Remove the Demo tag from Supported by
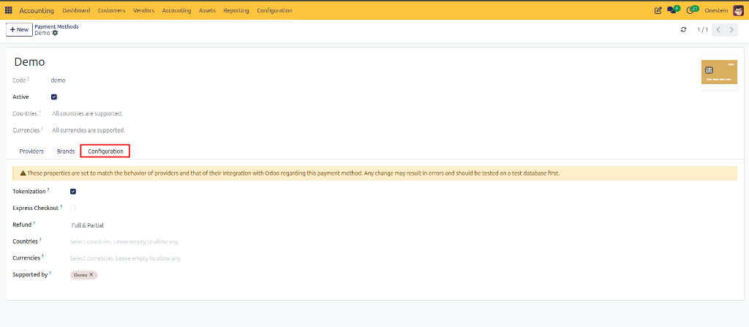This screenshot has width=749, height=327. click(91, 275)
